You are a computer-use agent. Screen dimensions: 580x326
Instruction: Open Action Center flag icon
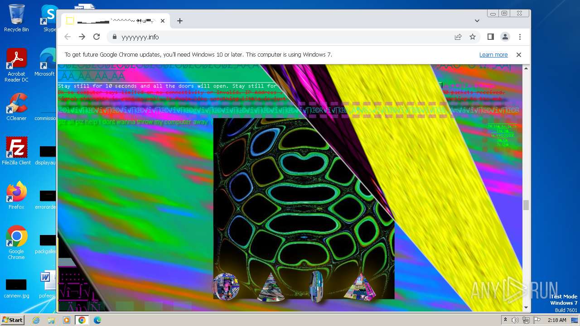537,320
